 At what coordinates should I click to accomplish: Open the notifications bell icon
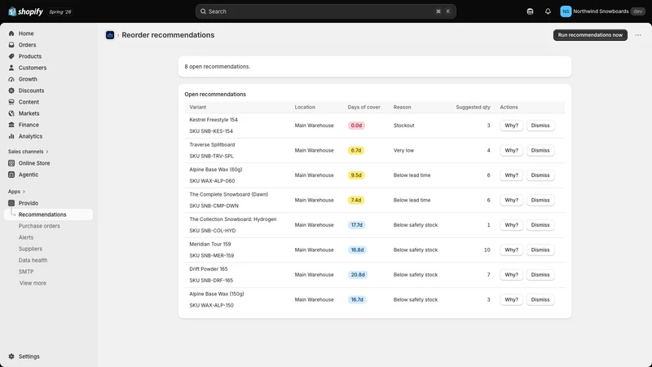click(548, 11)
